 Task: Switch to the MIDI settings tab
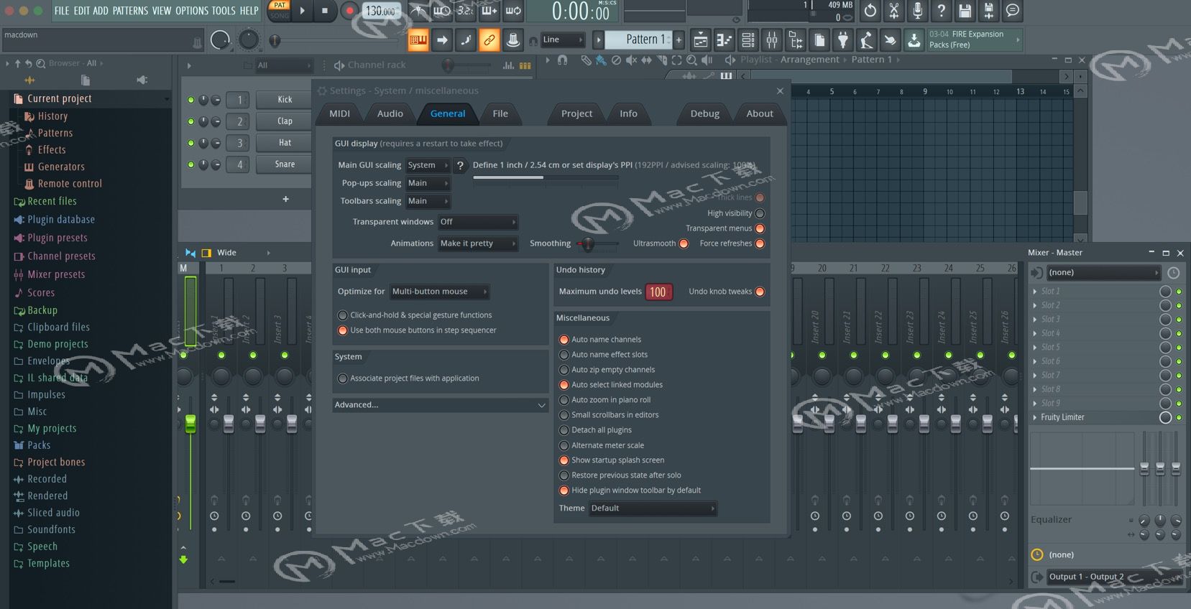click(x=339, y=113)
